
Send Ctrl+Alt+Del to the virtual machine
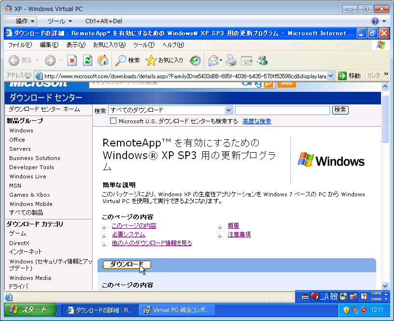103,21
